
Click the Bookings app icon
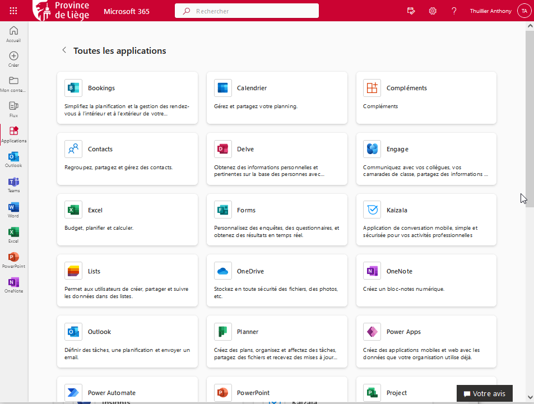point(73,88)
